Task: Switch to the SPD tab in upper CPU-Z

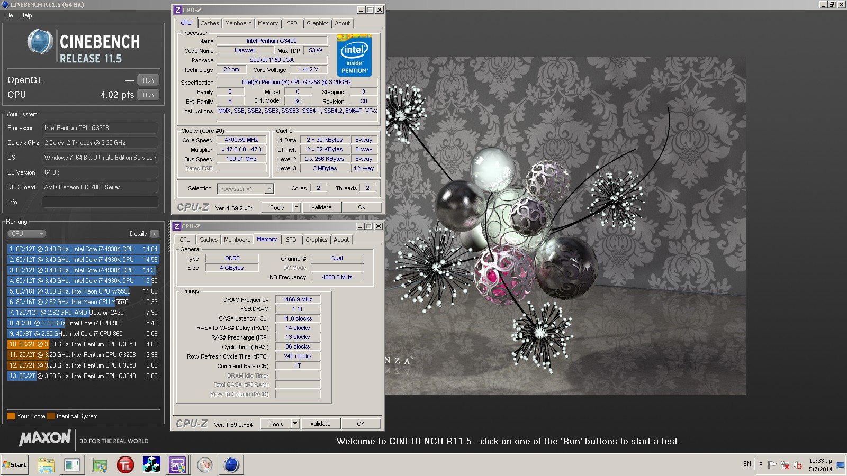Action: [292, 23]
